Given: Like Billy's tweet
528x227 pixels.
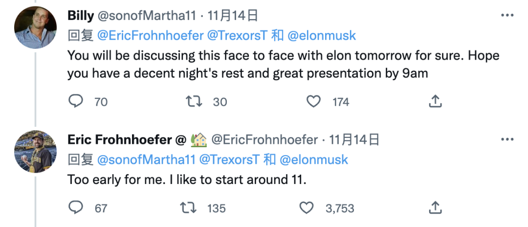Looking at the screenshot, I should point(313,101).
